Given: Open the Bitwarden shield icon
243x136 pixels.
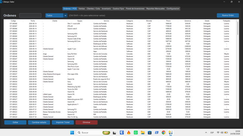Looking at the screenshot, I should pyautogui.click(x=122, y=133).
